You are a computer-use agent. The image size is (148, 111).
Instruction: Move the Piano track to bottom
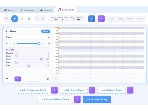pos(39,79)
